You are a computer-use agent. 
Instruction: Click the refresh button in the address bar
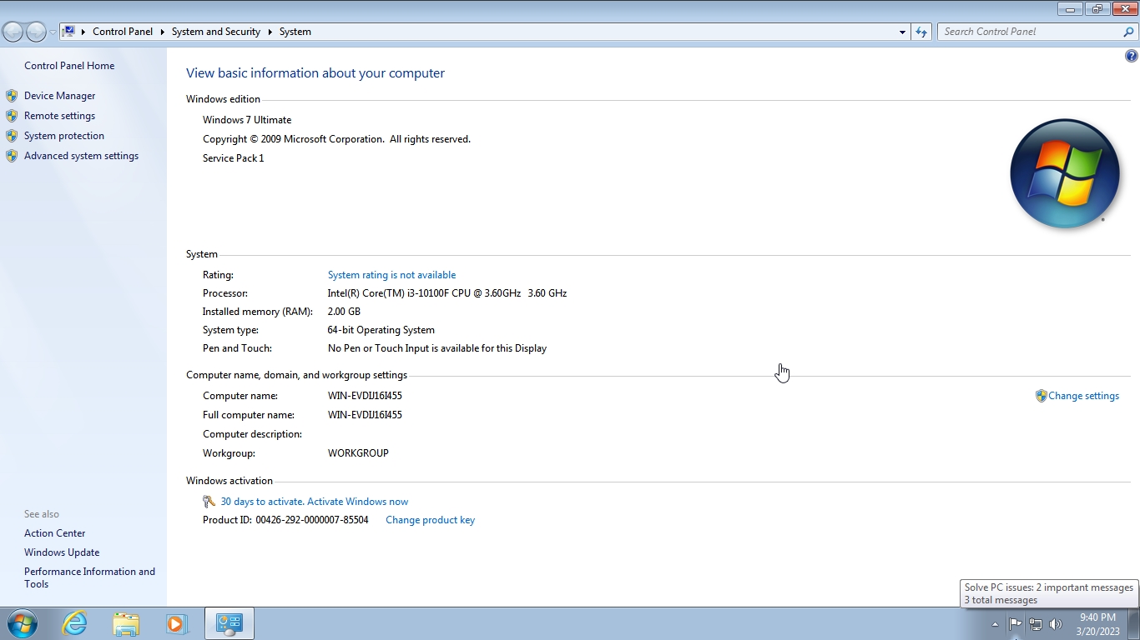921,31
